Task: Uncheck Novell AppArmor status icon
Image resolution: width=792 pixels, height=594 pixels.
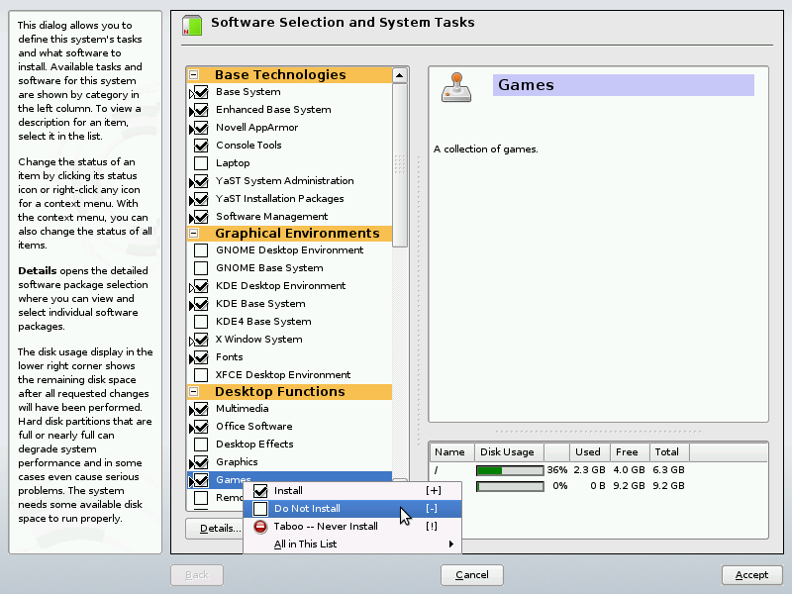Action: click(201, 128)
